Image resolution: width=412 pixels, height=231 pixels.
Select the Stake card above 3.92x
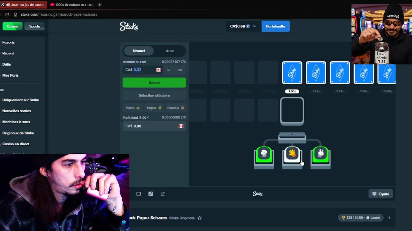click(340, 73)
